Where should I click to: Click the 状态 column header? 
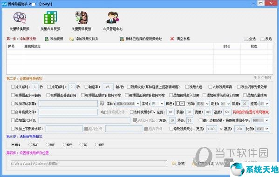254,46
